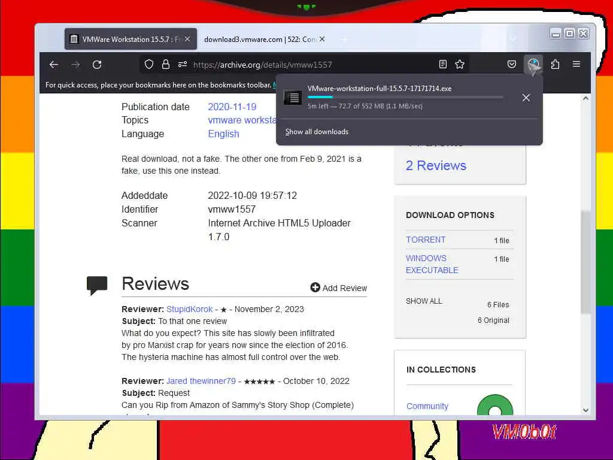This screenshot has width=613, height=460.
Task: Click the forward navigation arrow
Action: [x=75, y=65]
